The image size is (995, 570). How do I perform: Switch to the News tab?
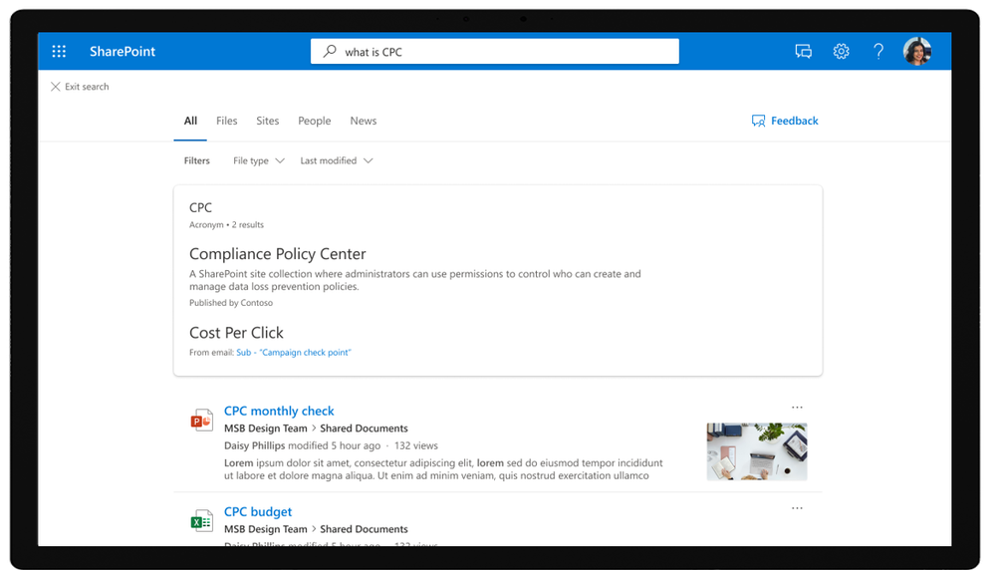click(x=363, y=121)
